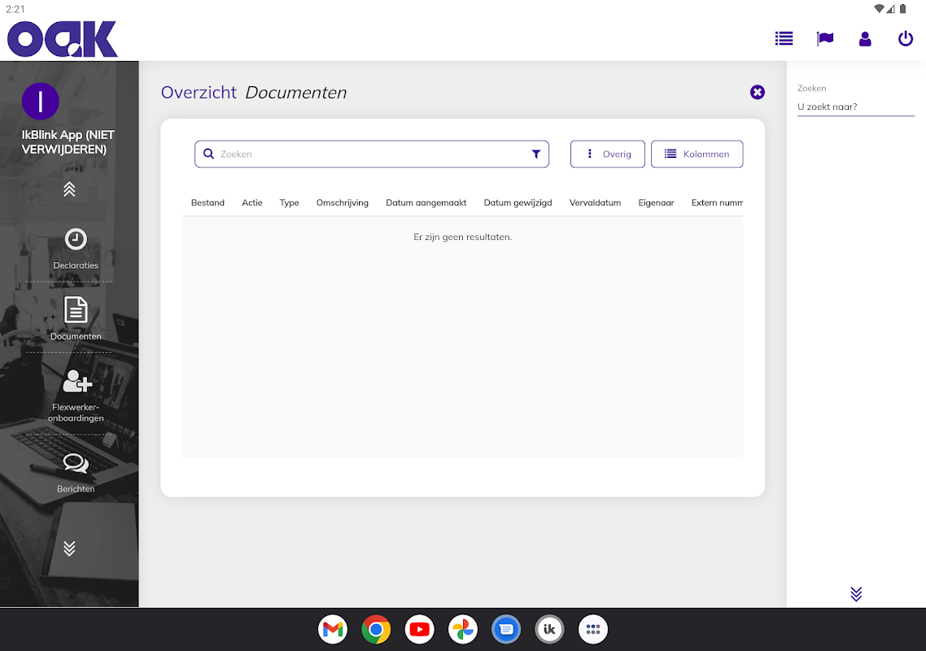Sort by Type column header
The image size is (926, 651).
pyautogui.click(x=290, y=203)
